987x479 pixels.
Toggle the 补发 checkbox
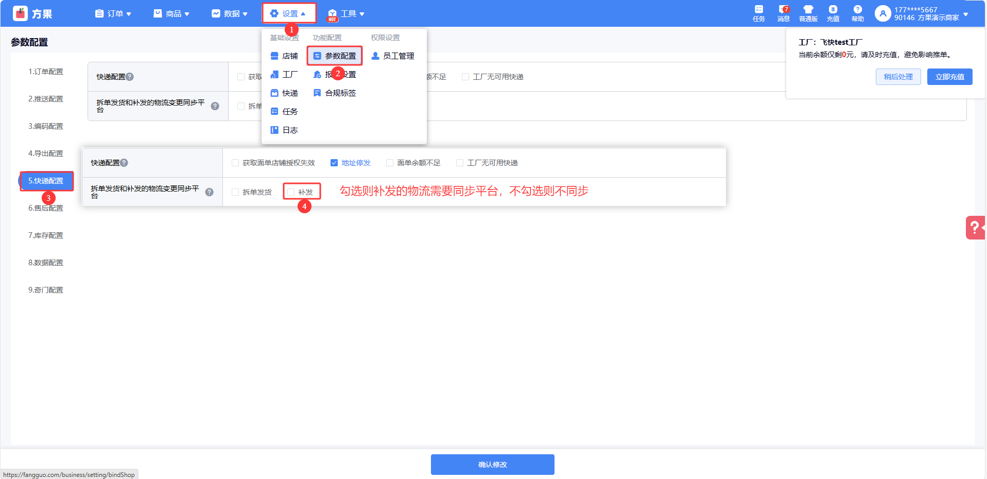pos(291,192)
